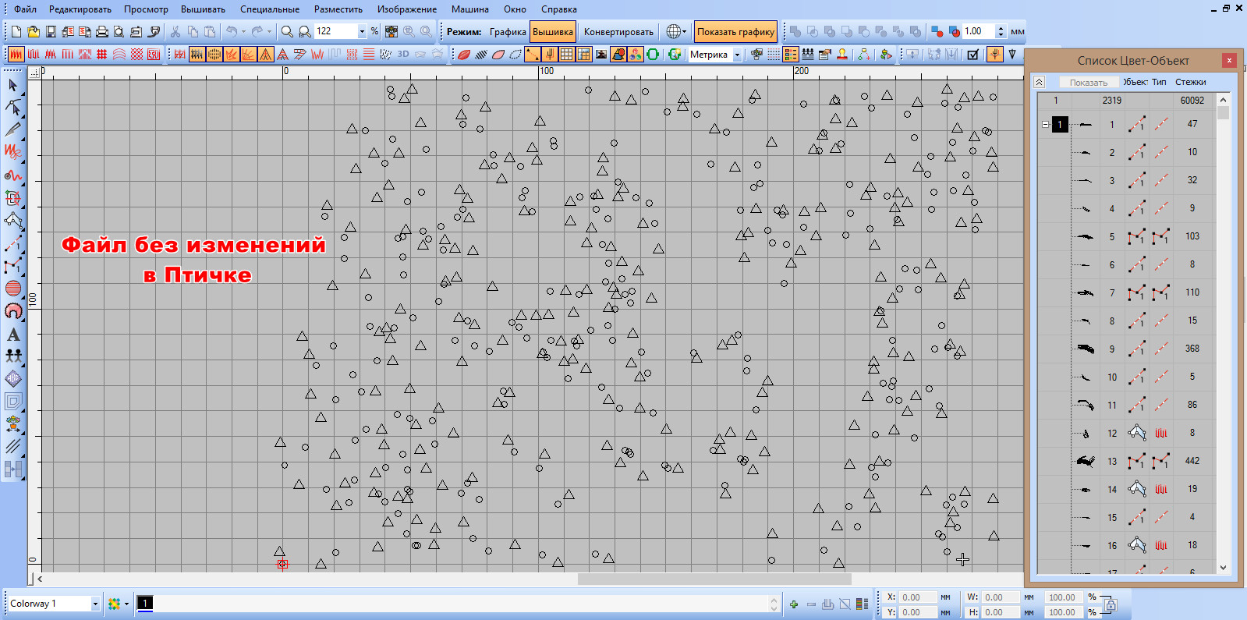Click the Color-Object List toolbar icon
1247x620 pixels.
(x=790, y=55)
